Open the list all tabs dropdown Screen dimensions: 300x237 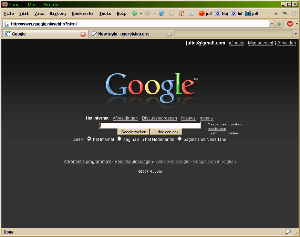pyautogui.click(x=296, y=34)
